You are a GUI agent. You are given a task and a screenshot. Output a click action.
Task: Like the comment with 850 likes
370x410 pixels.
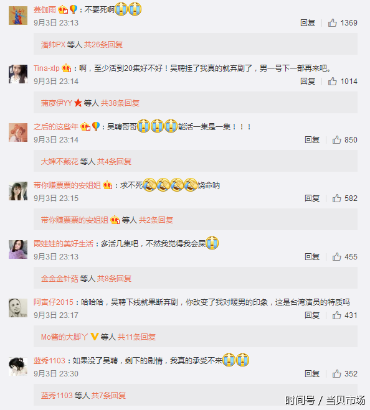click(337, 140)
